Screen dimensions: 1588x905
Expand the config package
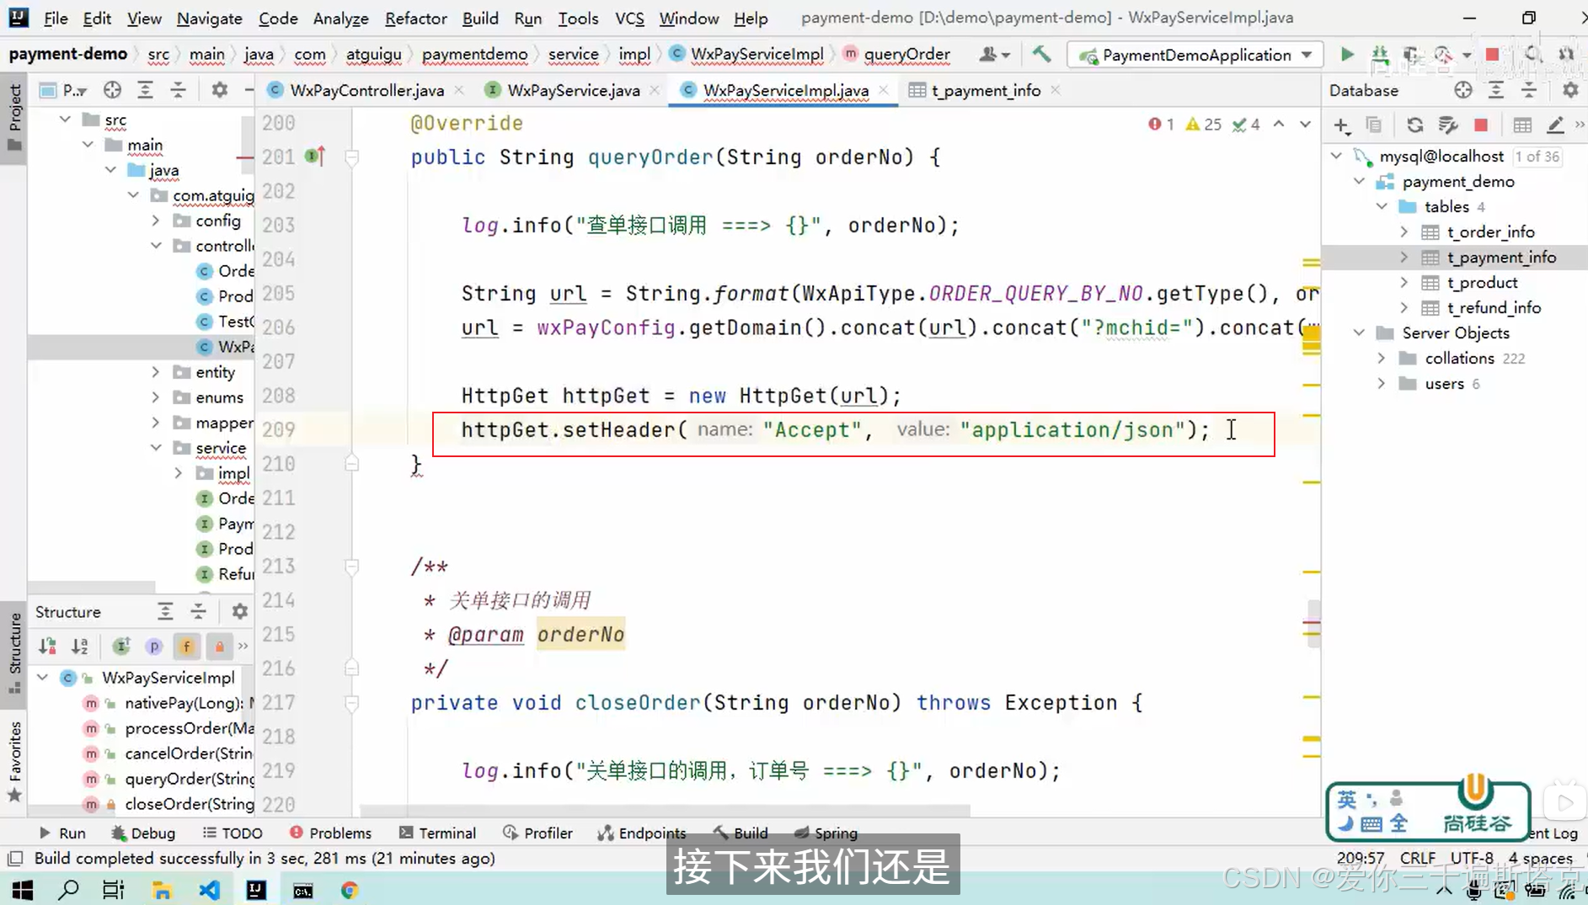point(156,221)
